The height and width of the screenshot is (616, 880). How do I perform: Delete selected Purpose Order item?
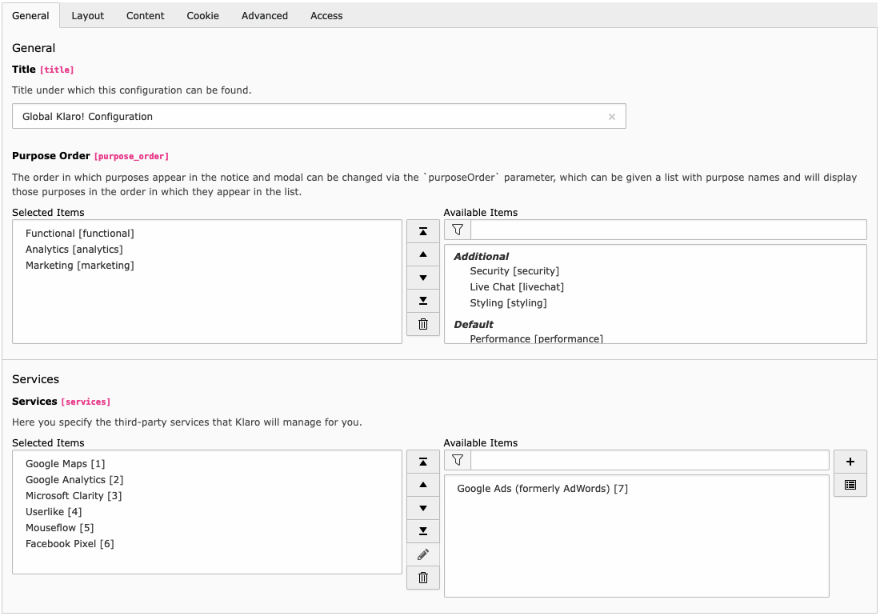(x=423, y=324)
